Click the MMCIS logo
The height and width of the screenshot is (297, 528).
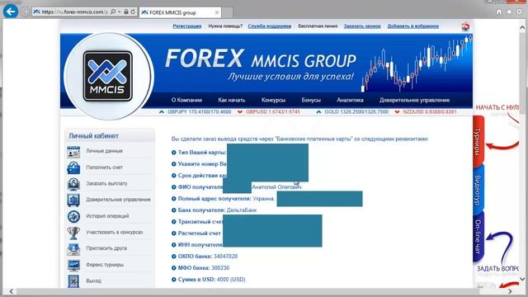[x=108, y=76]
